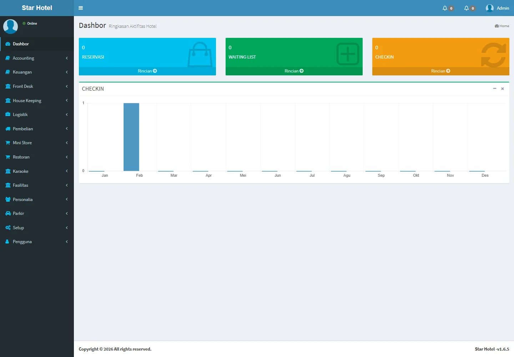Select Dashbor in the sidebar
The image size is (514, 357).
point(21,44)
